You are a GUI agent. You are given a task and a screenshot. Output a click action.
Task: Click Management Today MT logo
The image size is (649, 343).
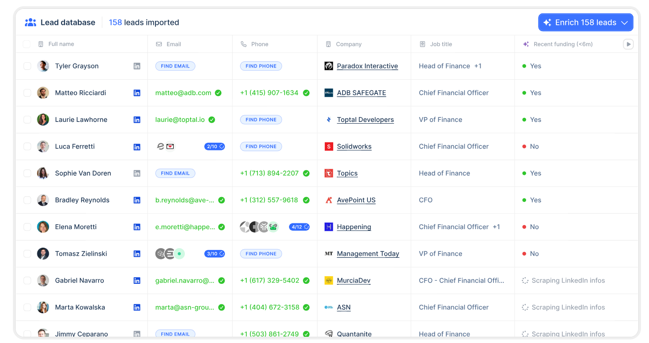coord(329,254)
